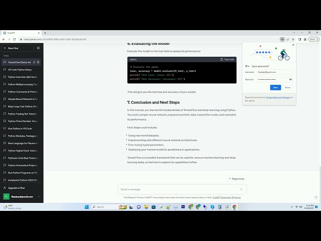Viewport: 321px width, 241px height.
Task: Open Best Language for Placement chat
Action: [21, 143]
